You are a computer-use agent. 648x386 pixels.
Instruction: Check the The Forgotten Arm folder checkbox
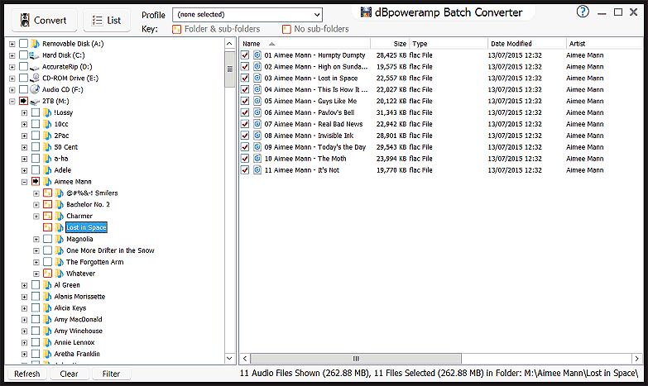47,262
